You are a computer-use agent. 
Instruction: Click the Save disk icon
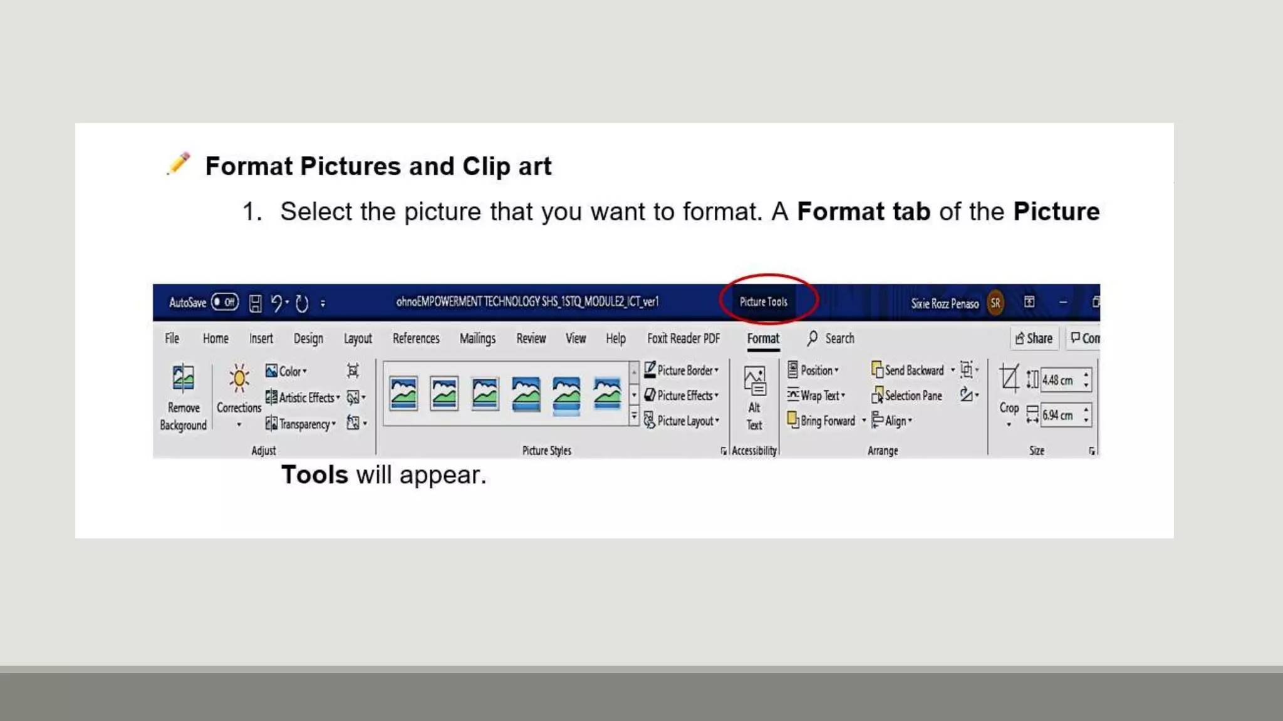point(255,304)
